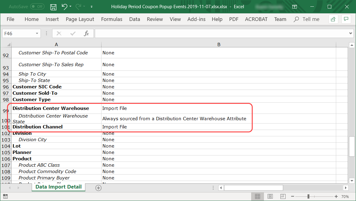Select the Data Import Detail sheet tab

click(x=59, y=187)
